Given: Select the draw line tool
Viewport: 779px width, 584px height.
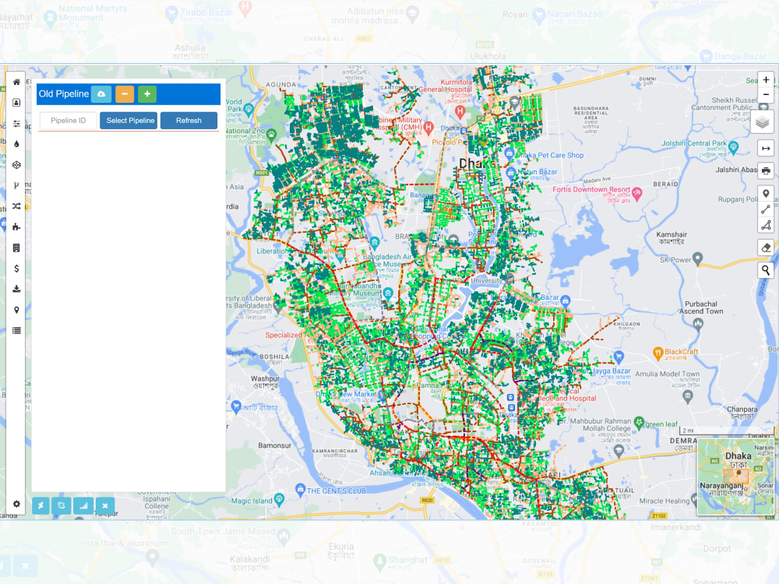Looking at the screenshot, I should tap(766, 209).
